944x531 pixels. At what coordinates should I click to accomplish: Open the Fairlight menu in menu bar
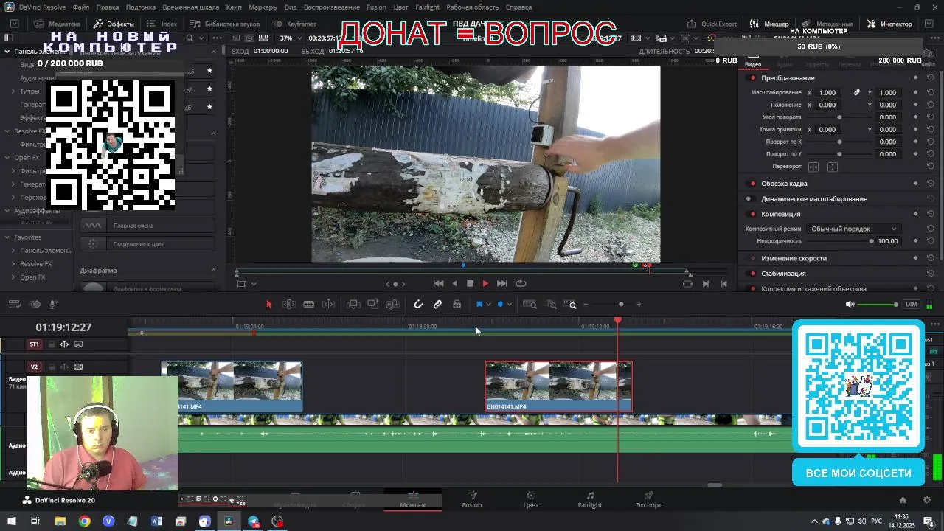coord(427,7)
